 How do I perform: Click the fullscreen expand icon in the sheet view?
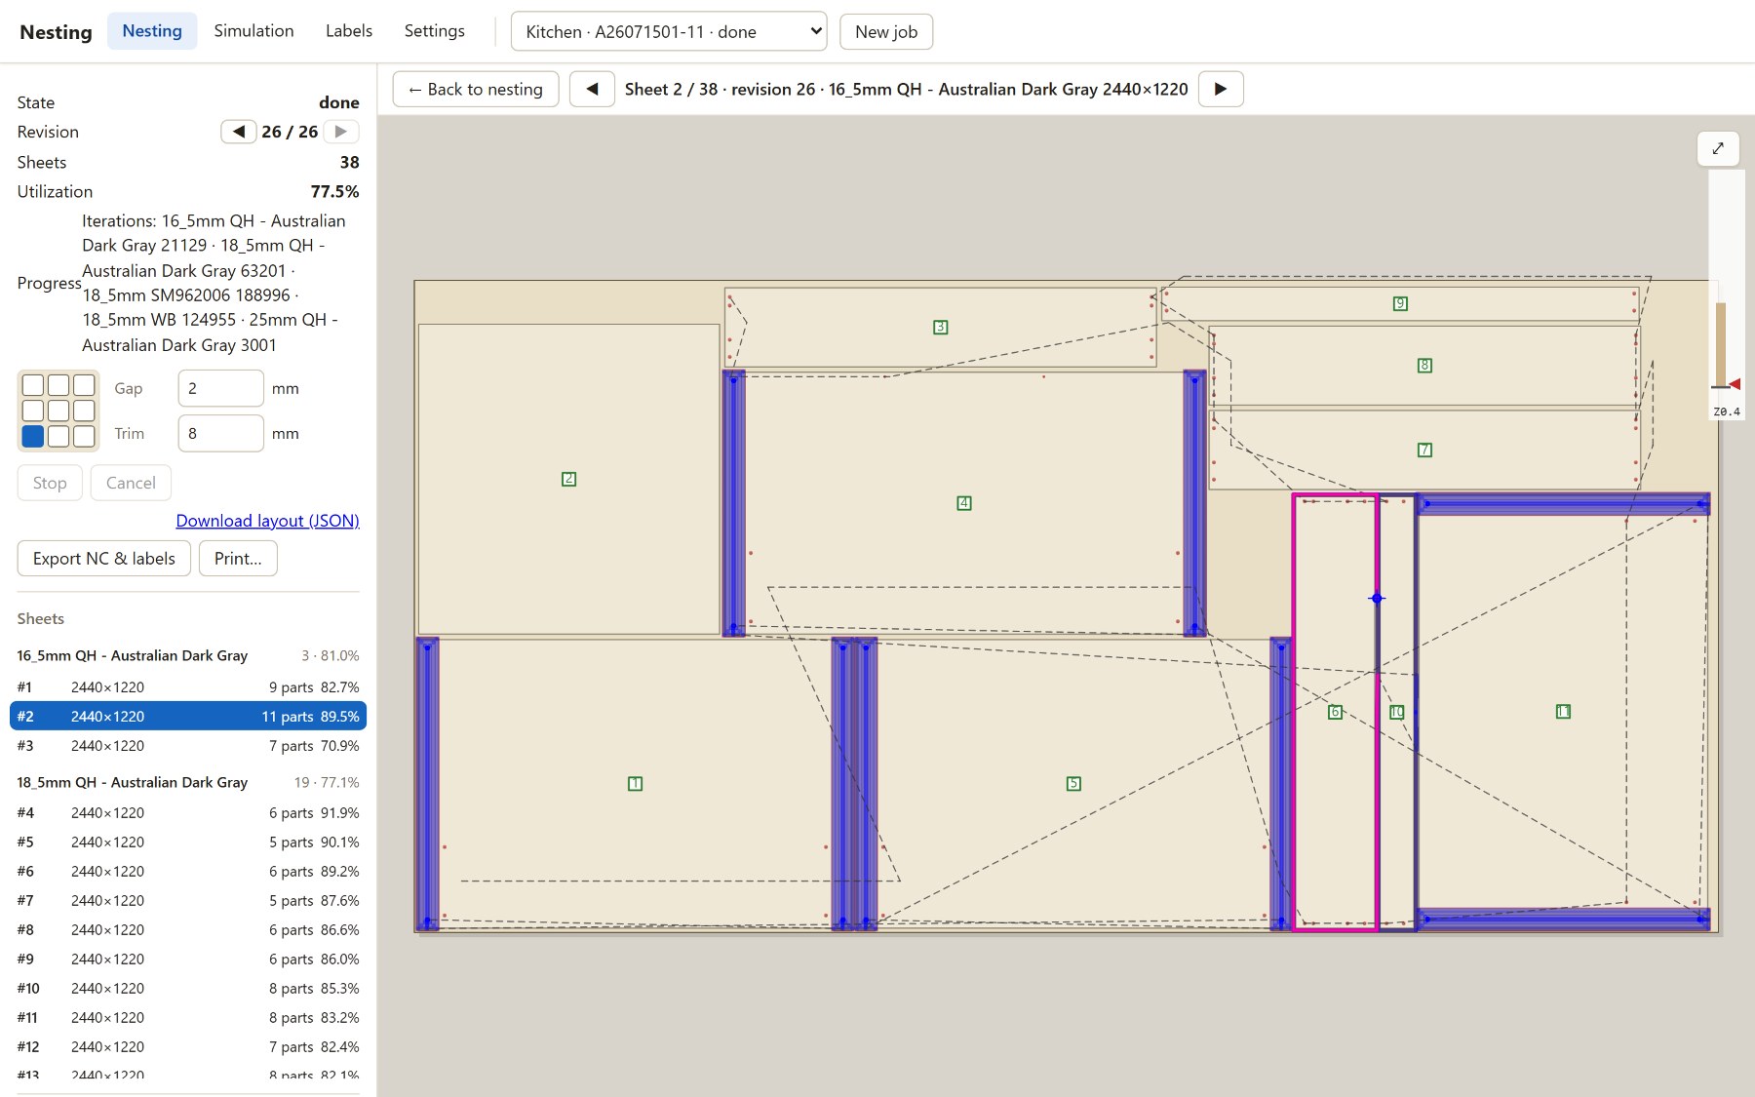[1718, 148]
